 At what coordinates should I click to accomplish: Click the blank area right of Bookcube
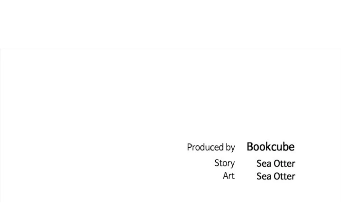pyautogui.click(x=316, y=147)
